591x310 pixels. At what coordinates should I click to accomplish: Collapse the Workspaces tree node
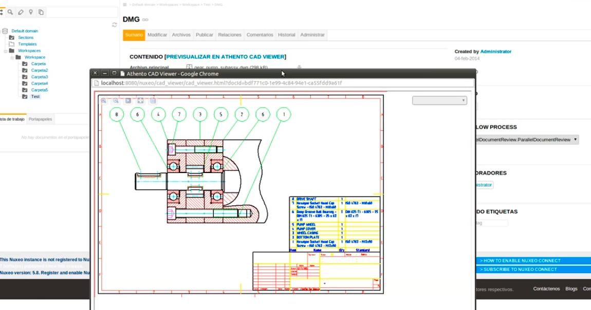[6, 51]
